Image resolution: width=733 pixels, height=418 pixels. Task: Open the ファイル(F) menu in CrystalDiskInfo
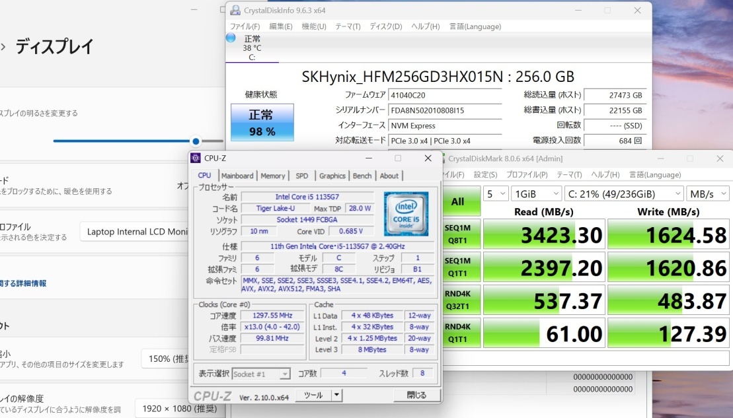pos(245,26)
